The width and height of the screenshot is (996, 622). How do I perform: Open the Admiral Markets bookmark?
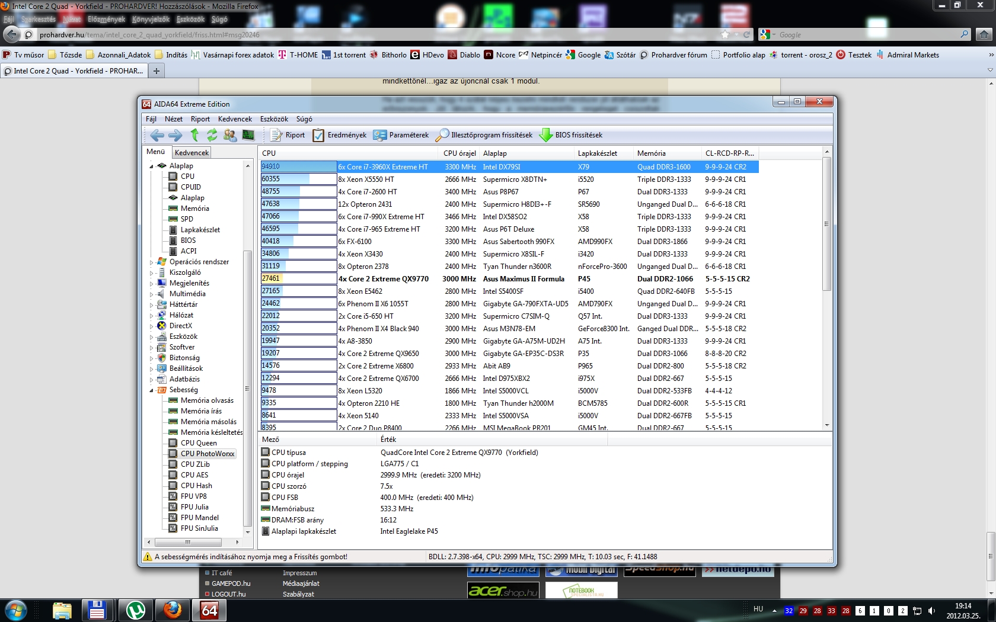(908, 55)
